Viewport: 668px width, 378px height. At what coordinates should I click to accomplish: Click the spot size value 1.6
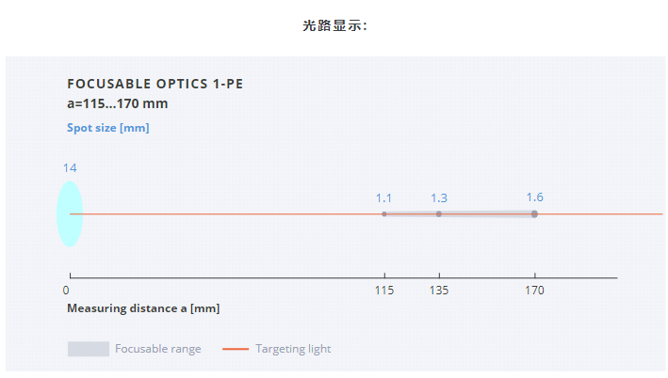click(534, 197)
